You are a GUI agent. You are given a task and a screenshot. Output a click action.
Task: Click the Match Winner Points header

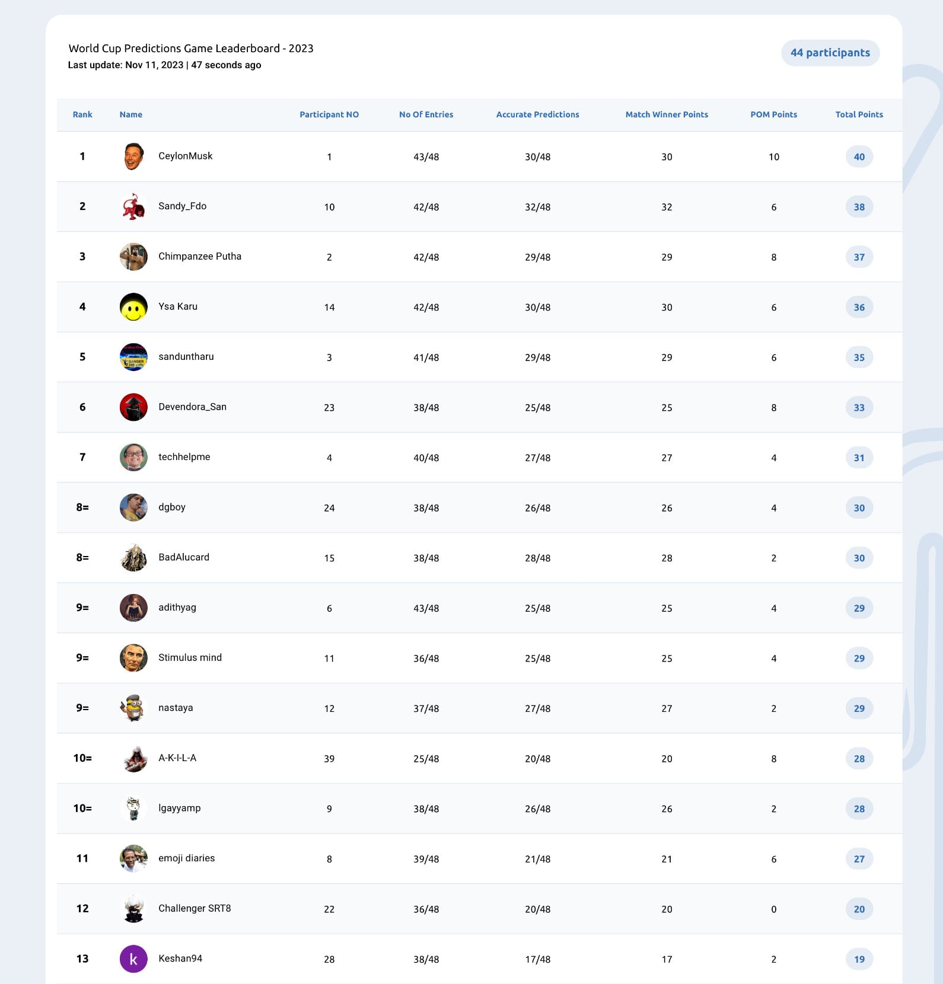click(x=667, y=114)
